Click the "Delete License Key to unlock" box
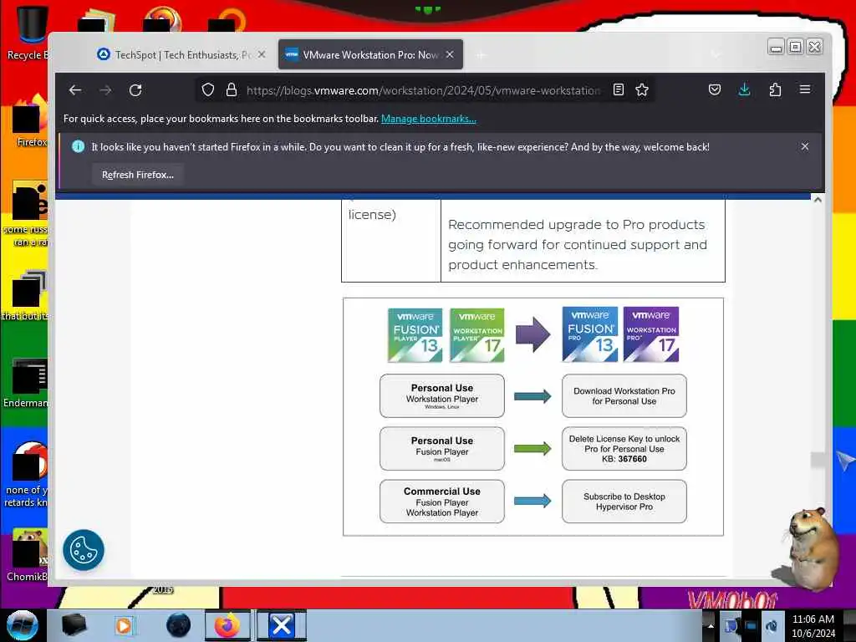This screenshot has height=642, width=856. (x=624, y=449)
